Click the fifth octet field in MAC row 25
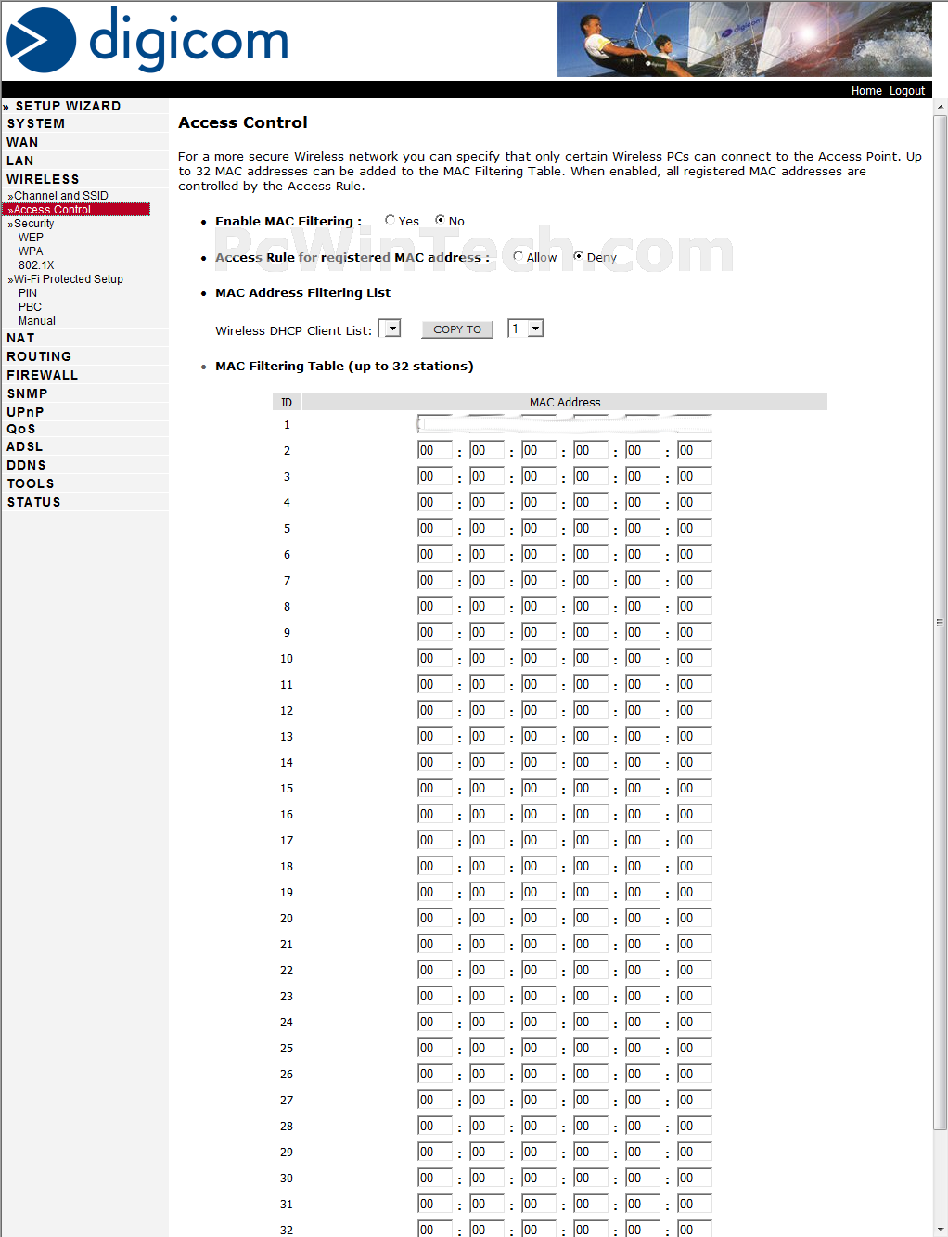 click(x=643, y=1048)
